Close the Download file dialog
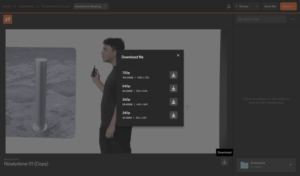 click(x=178, y=55)
